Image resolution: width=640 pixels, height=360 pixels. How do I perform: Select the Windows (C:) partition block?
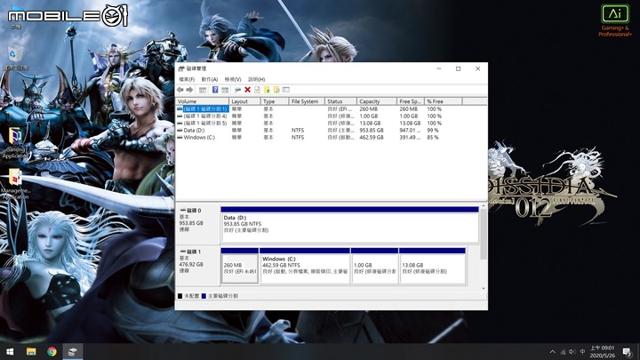305,266
